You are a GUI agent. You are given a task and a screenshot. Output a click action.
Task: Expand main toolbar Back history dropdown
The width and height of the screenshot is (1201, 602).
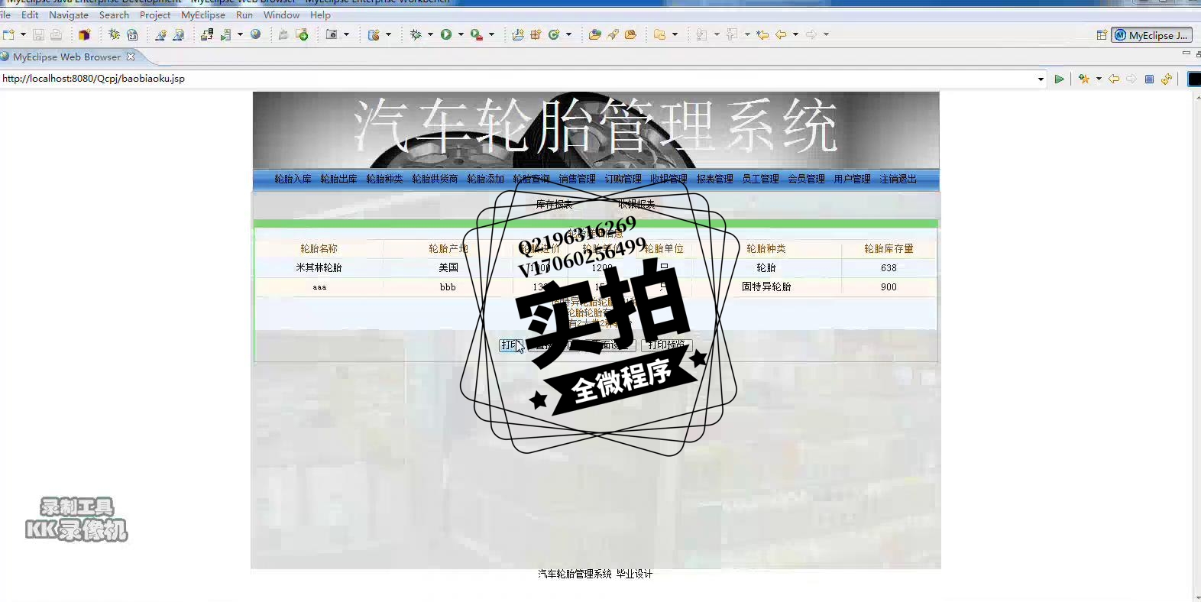click(795, 34)
